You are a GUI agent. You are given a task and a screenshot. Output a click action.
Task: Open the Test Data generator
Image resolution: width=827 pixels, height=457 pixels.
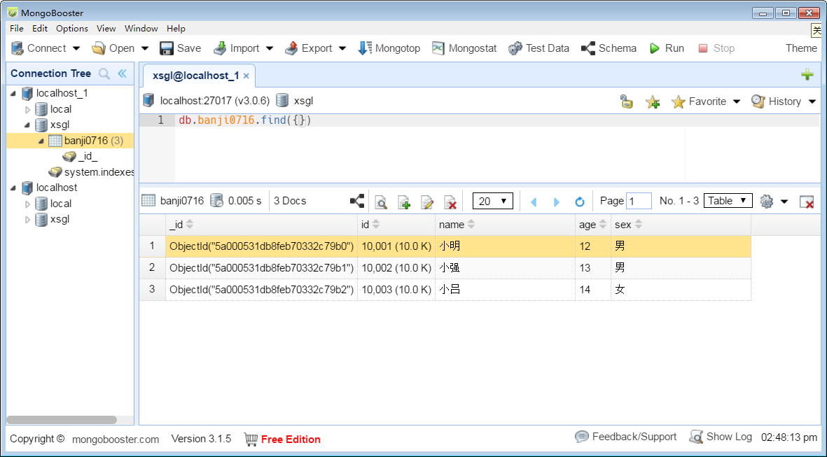point(538,48)
